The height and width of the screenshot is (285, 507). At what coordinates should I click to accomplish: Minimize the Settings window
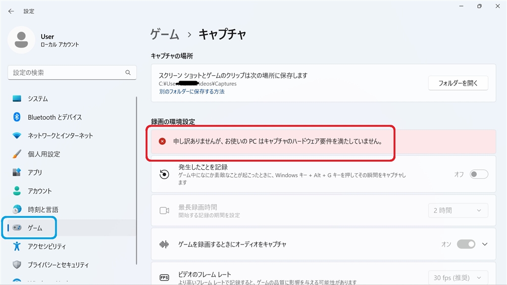[x=461, y=6]
